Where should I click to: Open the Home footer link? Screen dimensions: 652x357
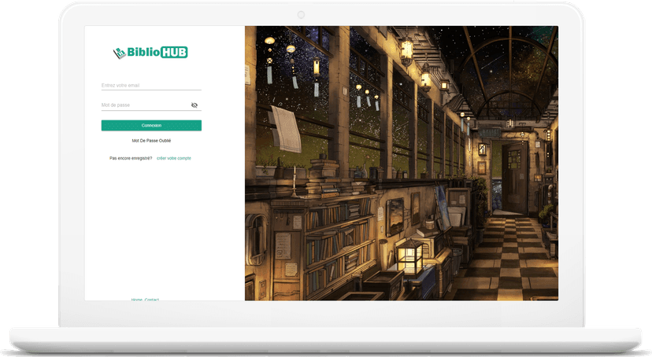(137, 300)
